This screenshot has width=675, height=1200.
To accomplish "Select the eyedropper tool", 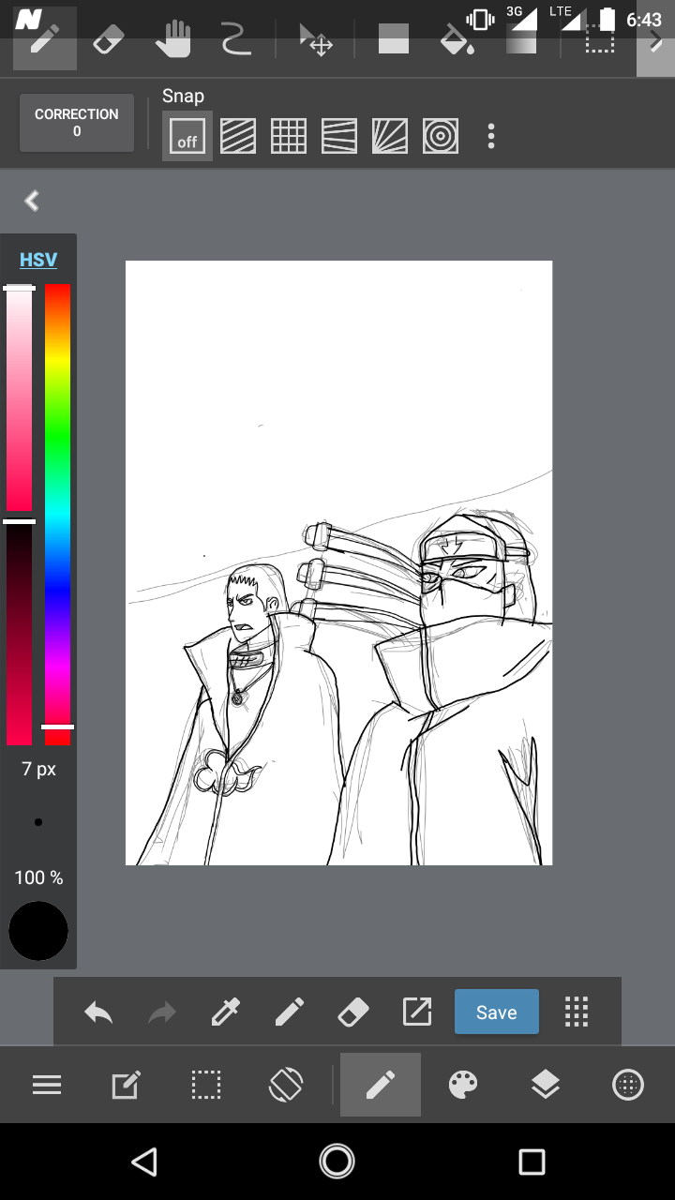I will tap(226, 1012).
